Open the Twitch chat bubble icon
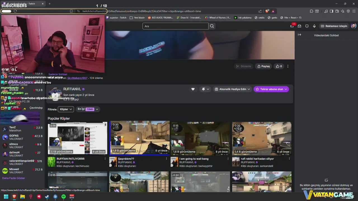 [307, 26]
